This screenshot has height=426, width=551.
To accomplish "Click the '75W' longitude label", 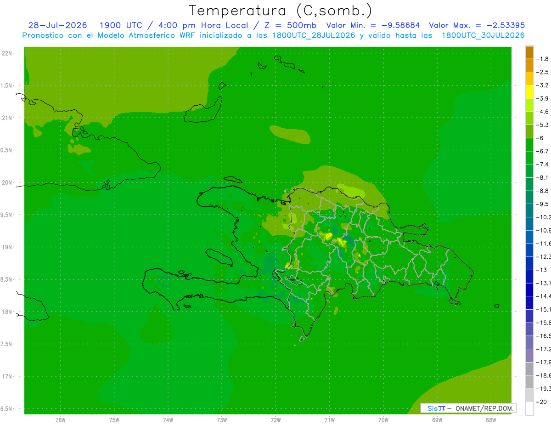I will (x=114, y=420).
